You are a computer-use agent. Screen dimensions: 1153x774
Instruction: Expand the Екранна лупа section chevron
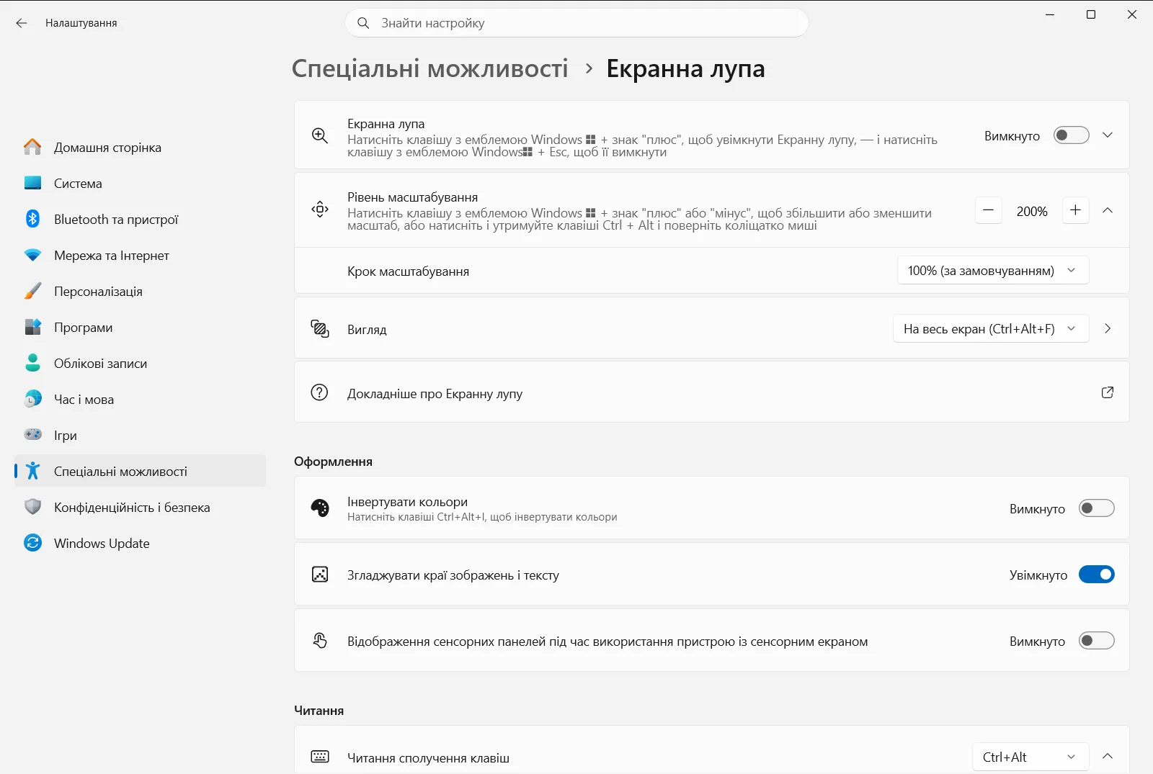click(1108, 135)
